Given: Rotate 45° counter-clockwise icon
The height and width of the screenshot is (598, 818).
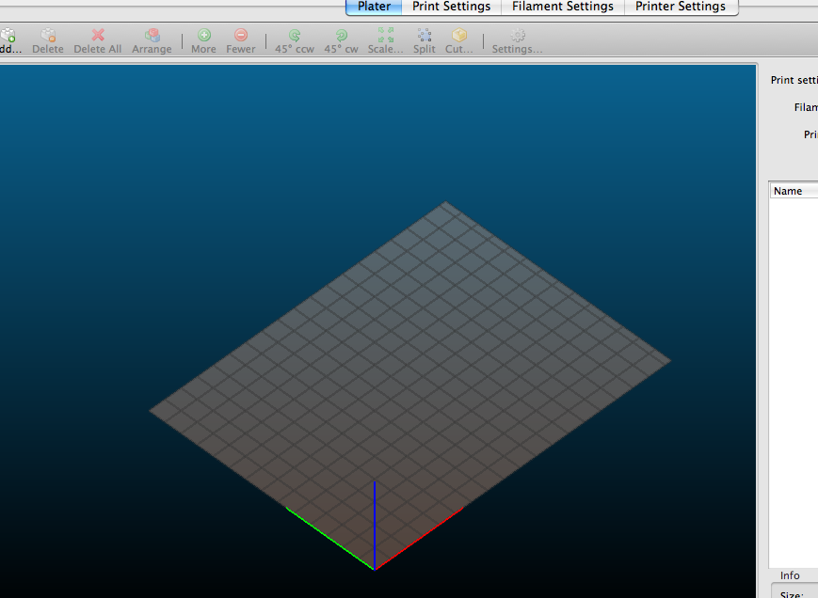Looking at the screenshot, I should (295, 35).
